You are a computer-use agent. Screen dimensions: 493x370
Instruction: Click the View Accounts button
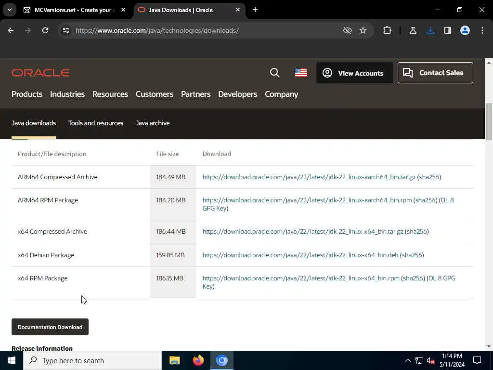(x=354, y=73)
